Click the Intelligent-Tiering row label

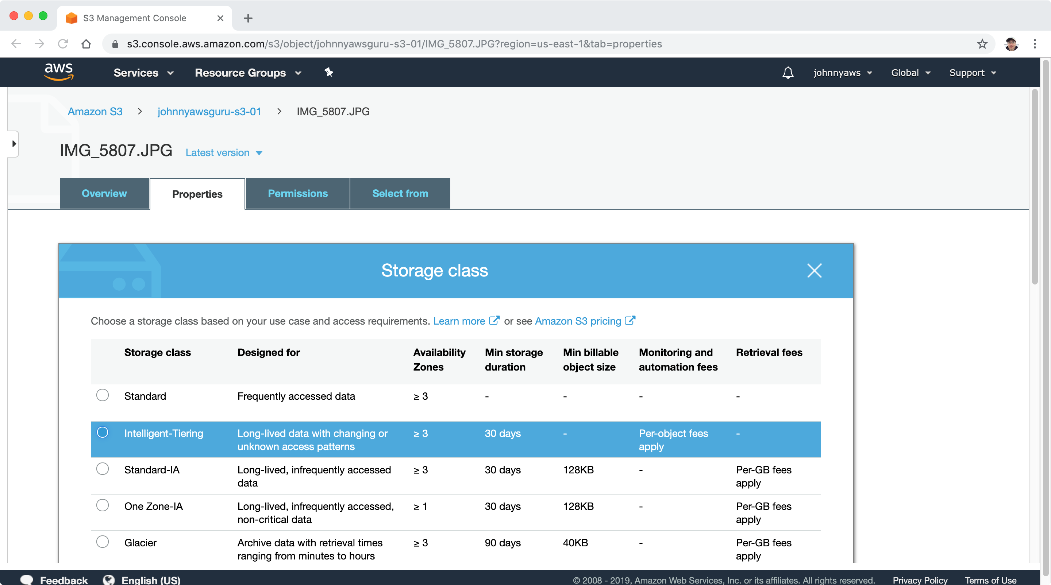tap(163, 433)
